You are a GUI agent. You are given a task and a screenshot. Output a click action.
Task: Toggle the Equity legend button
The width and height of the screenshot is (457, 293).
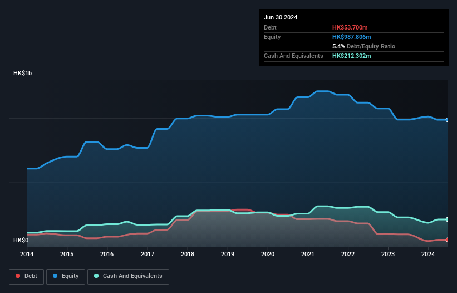[x=66, y=276]
